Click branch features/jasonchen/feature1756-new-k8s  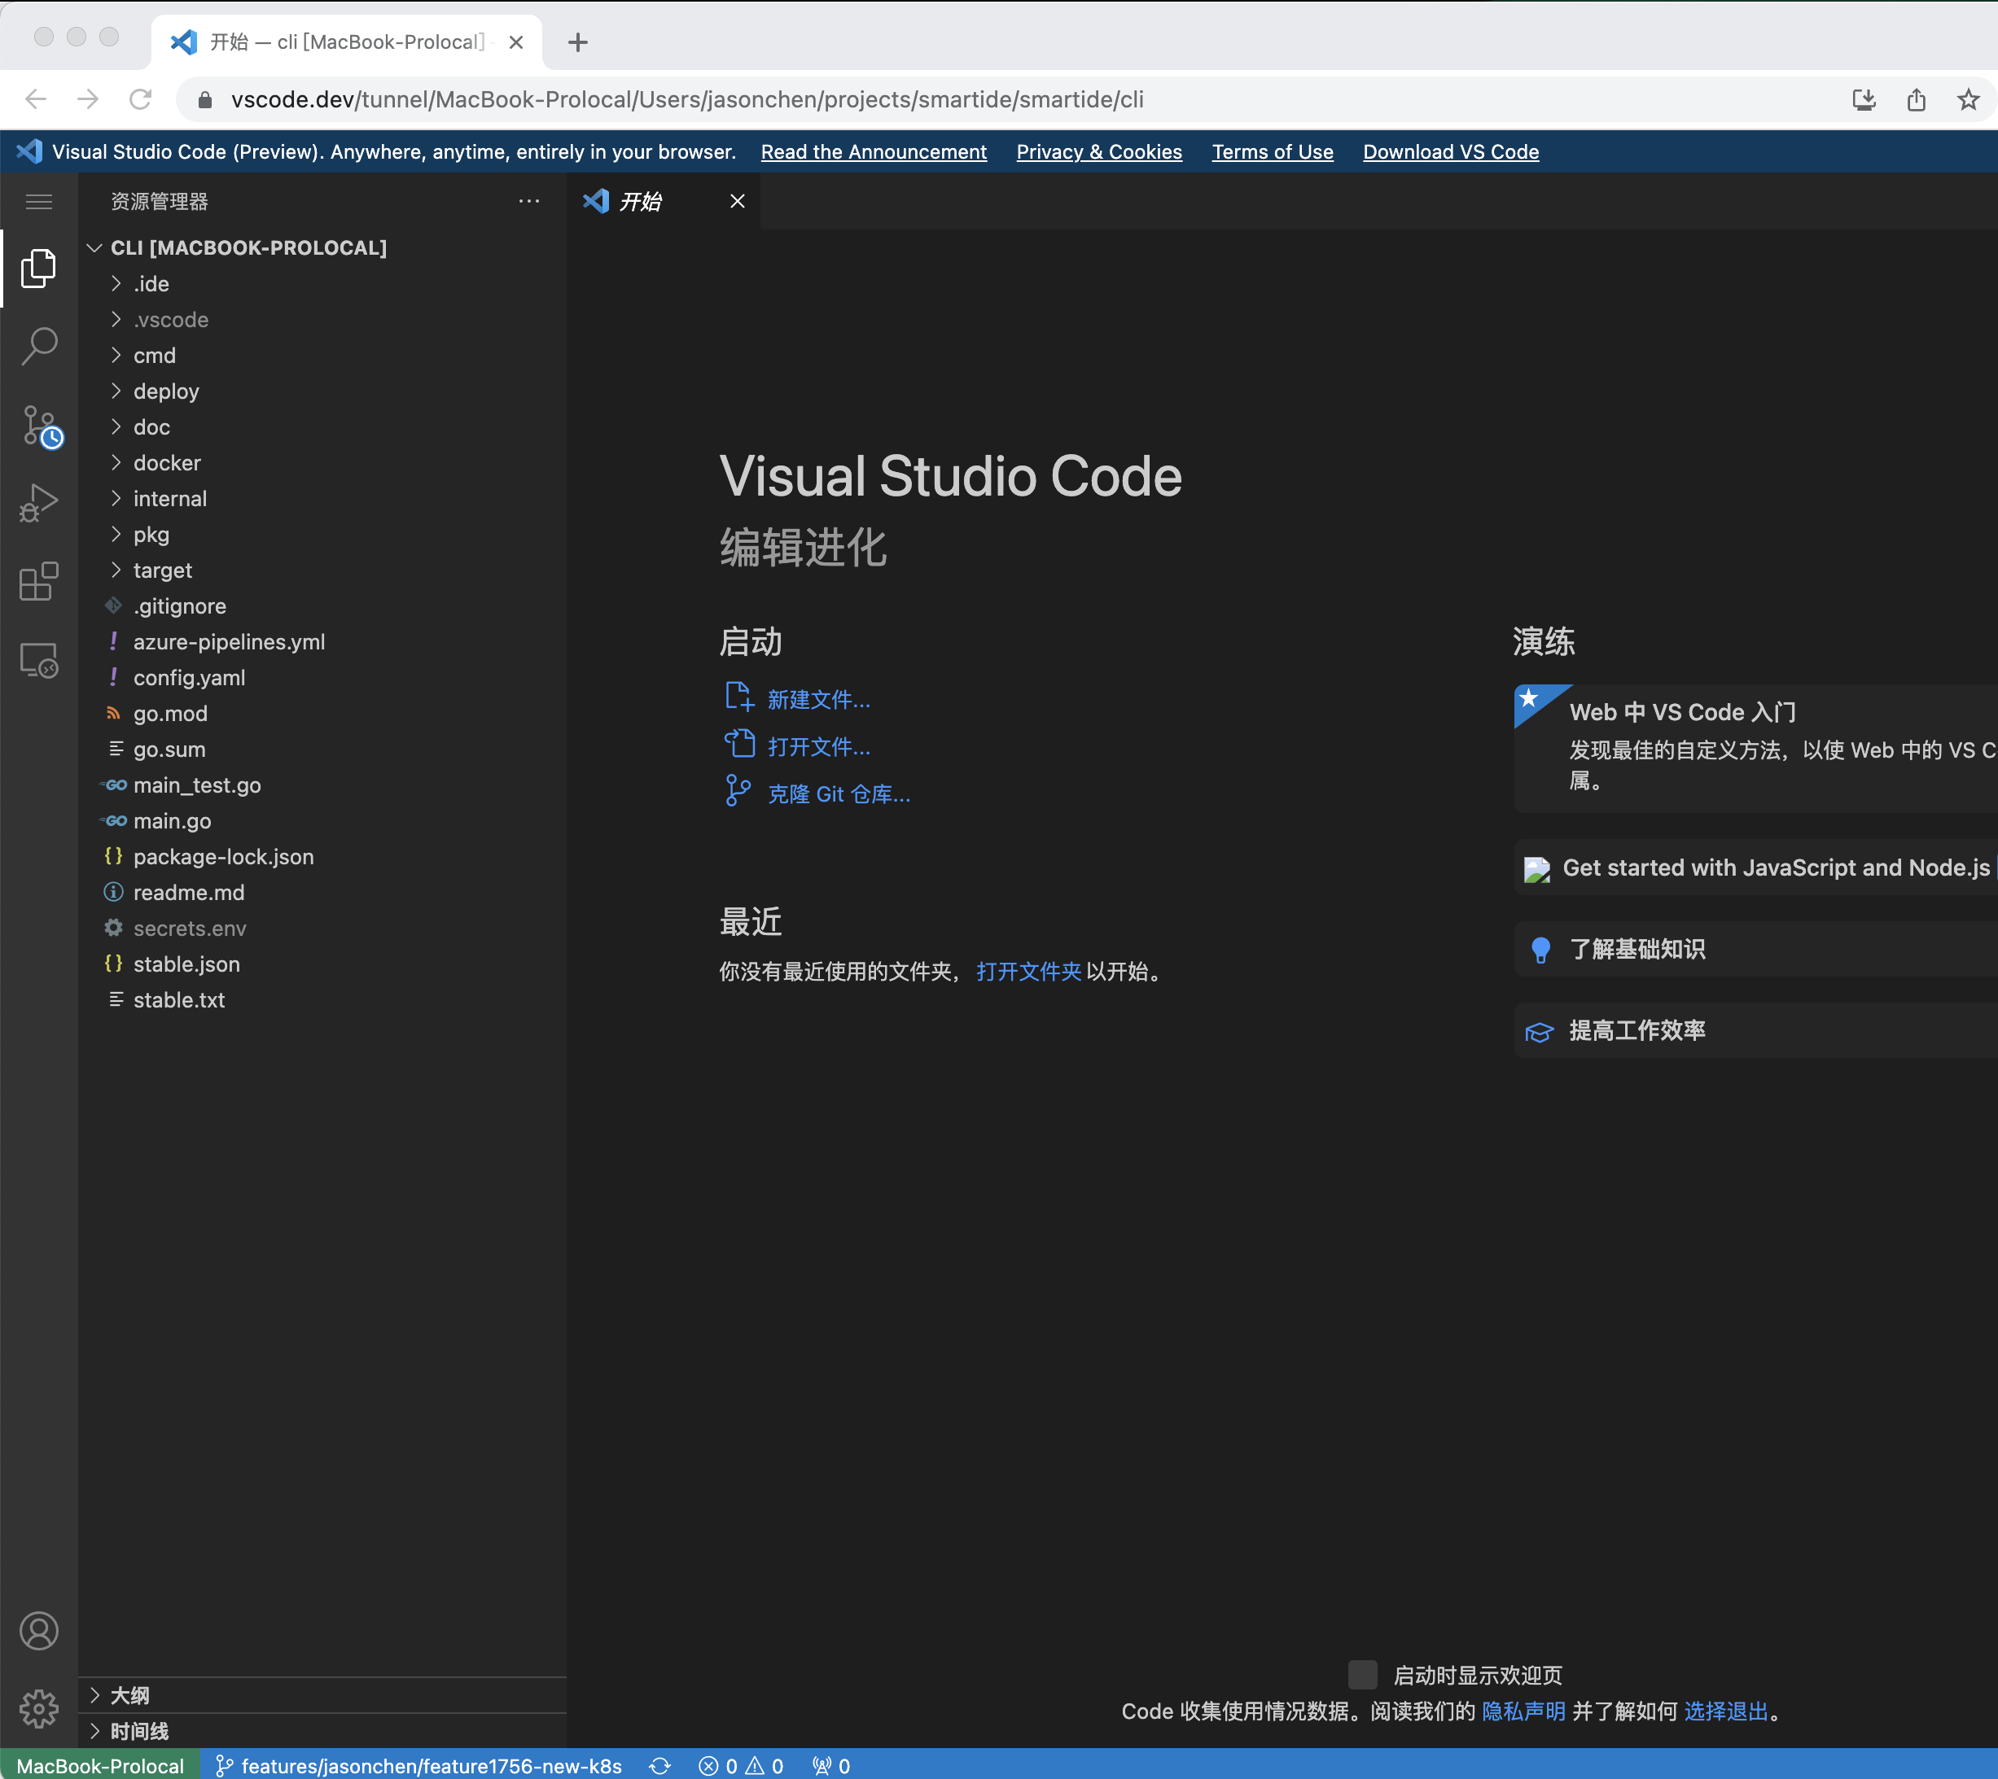tap(418, 1765)
